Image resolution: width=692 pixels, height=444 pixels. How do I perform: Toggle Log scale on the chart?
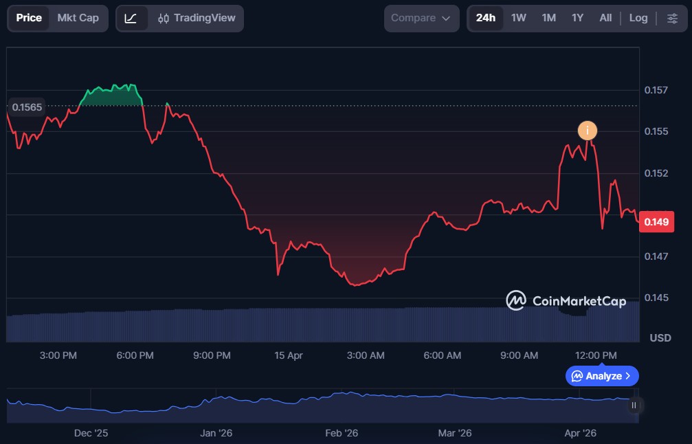pos(638,19)
